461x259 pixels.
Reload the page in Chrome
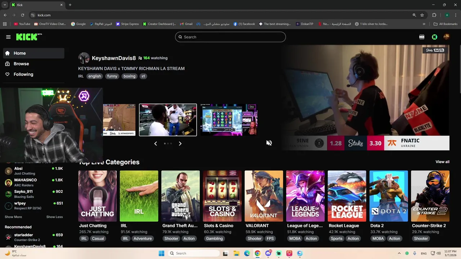[x=22, y=15]
